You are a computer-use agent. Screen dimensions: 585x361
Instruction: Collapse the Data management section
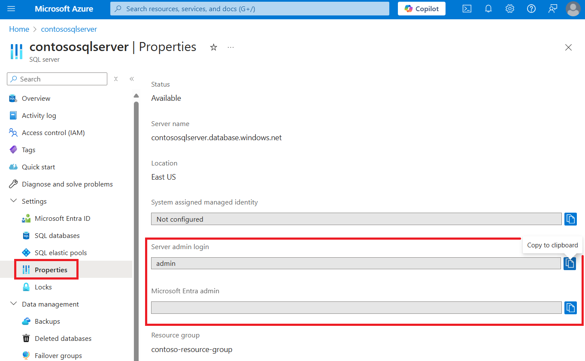click(14, 304)
